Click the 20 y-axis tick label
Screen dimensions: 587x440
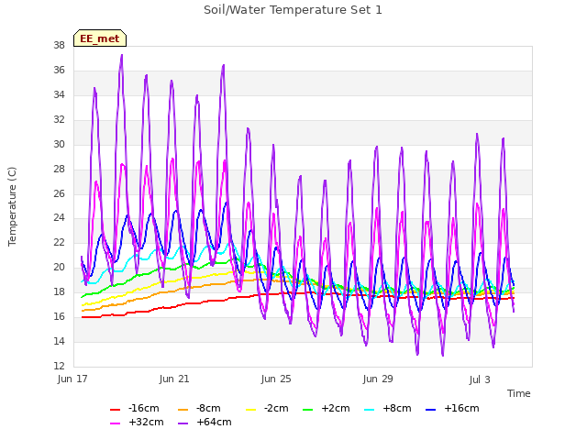click(x=59, y=267)
